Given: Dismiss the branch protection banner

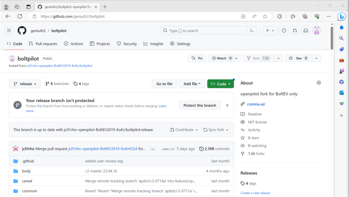Looking at the screenshot, I should [x=227, y=105].
